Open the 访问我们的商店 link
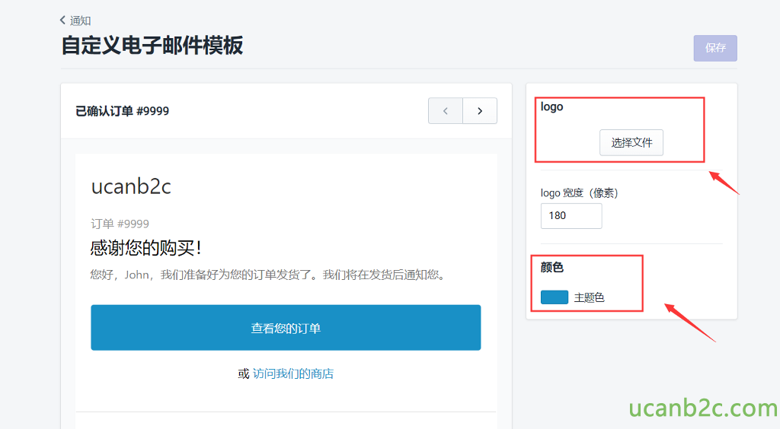780x429 pixels. 293,373
